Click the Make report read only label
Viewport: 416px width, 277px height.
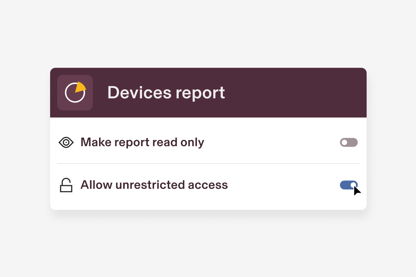tap(142, 142)
